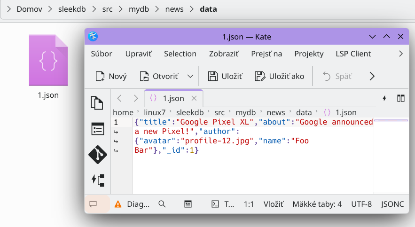Select the 1.json file thumbnail in folder
This screenshot has height=227, width=415.
coord(48,61)
